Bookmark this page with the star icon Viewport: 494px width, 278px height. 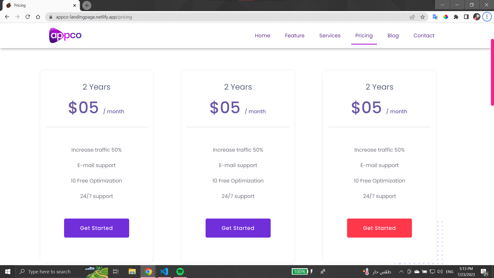click(x=422, y=17)
